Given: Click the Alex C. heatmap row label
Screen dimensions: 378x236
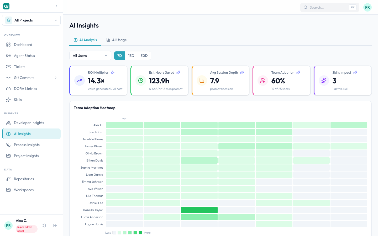Looking at the screenshot, I should pyautogui.click(x=98, y=125).
